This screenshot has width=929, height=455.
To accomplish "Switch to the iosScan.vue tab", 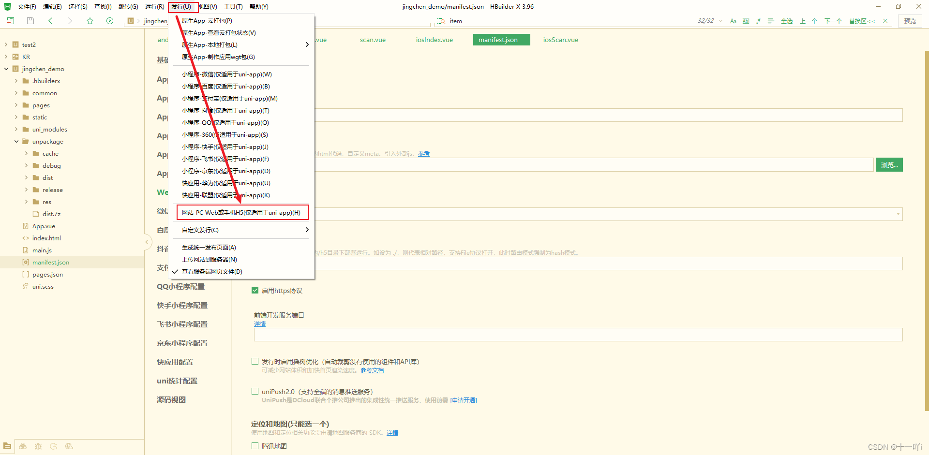I will (x=560, y=40).
